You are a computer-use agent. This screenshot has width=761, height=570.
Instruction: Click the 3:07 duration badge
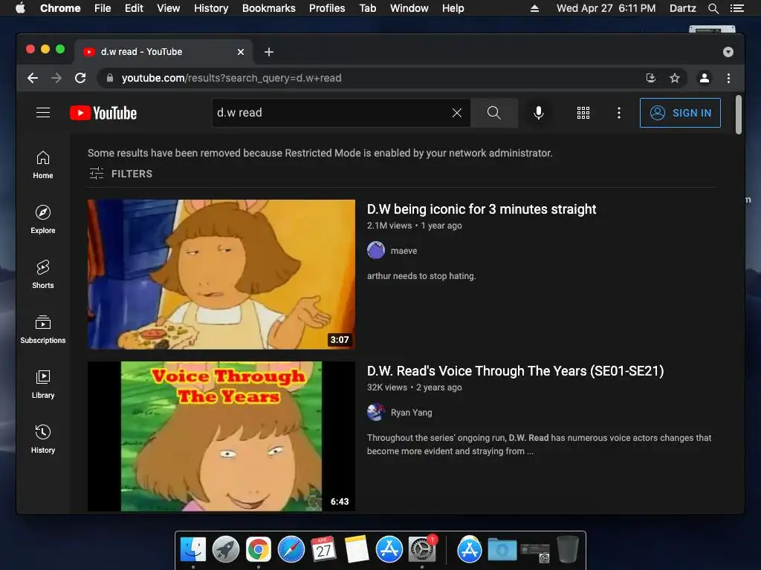(340, 340)
